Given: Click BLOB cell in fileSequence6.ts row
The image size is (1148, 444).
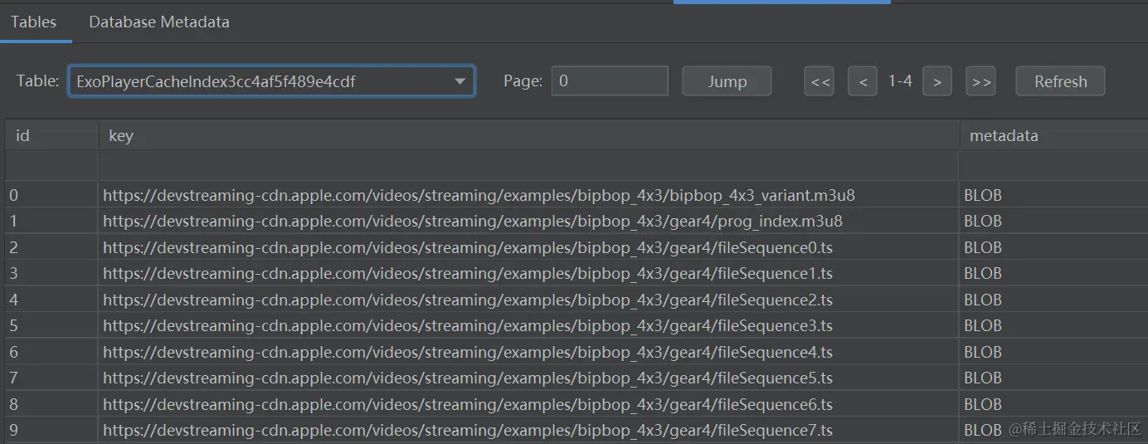Looking at the screenshot, I should click(x=1053, y=404).
